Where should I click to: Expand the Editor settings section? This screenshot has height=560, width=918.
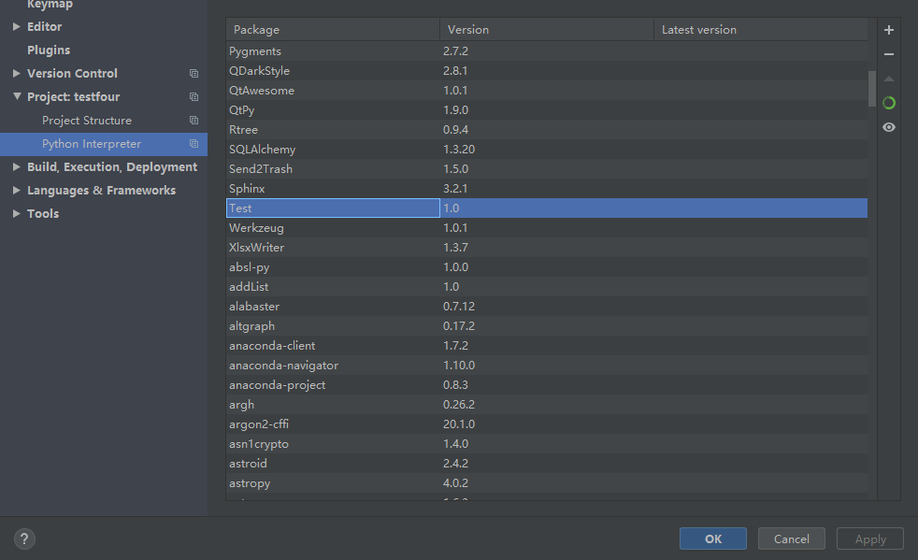(x=17, y=27)
